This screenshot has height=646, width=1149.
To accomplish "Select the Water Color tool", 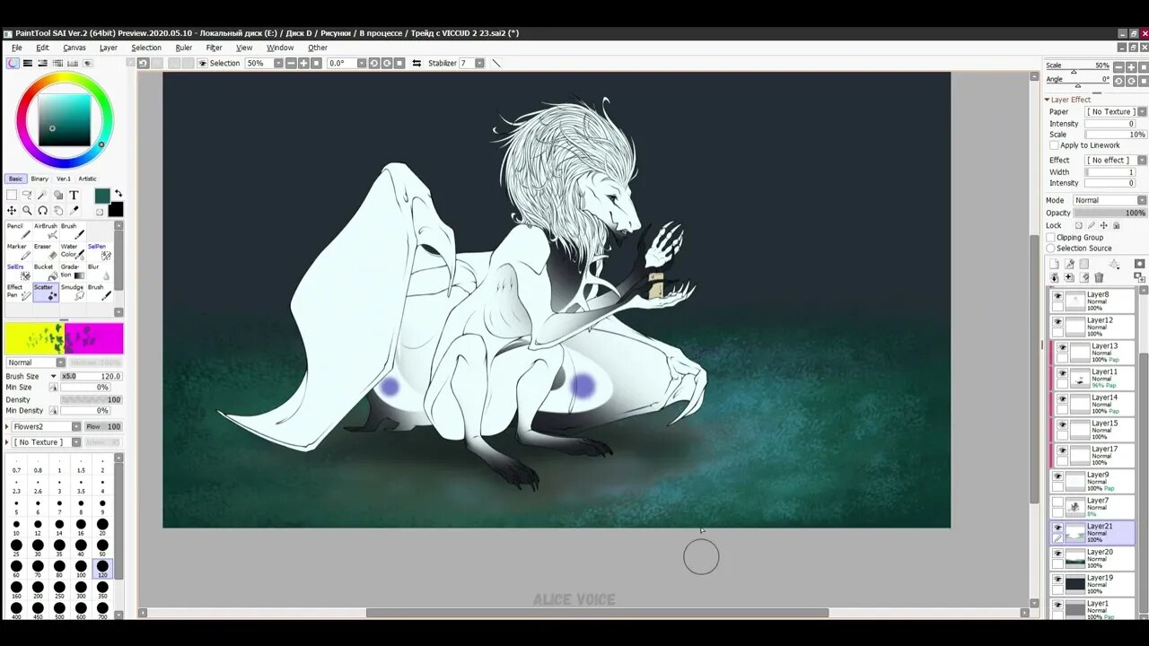I will [73, 250].
